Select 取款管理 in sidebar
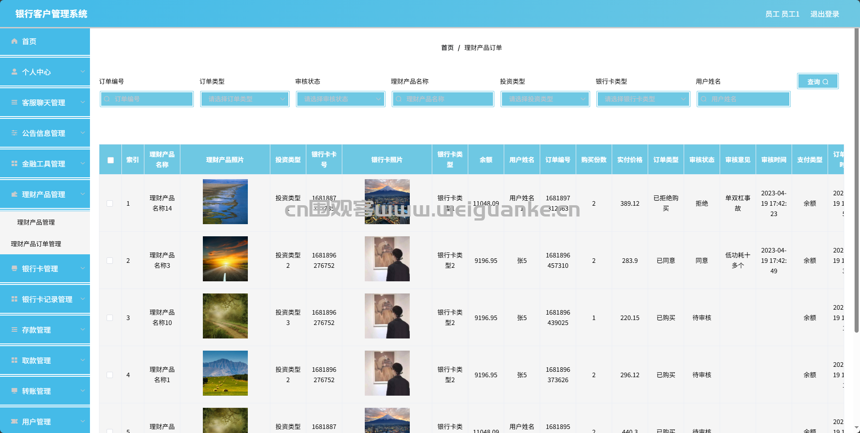The image size is (860, 433). [45, 361]
